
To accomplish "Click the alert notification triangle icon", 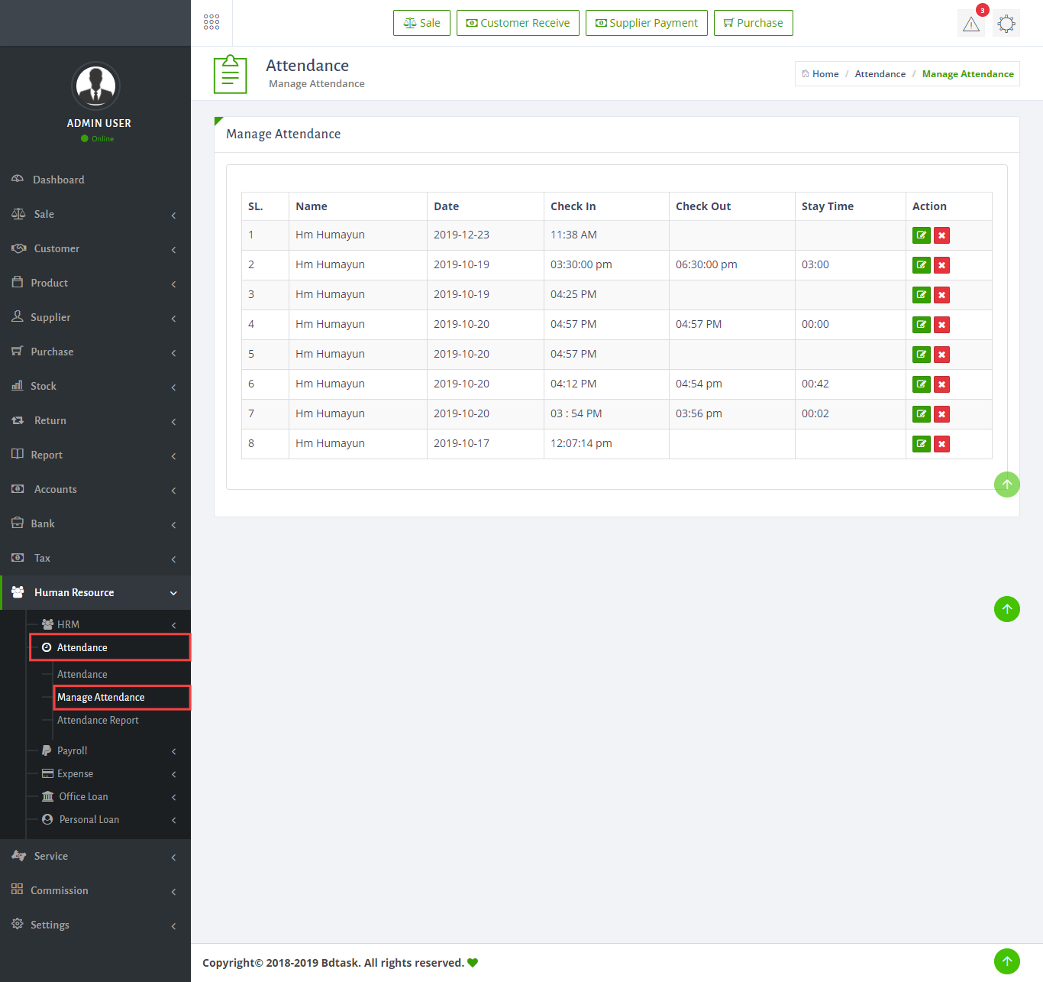I will 970,24.
